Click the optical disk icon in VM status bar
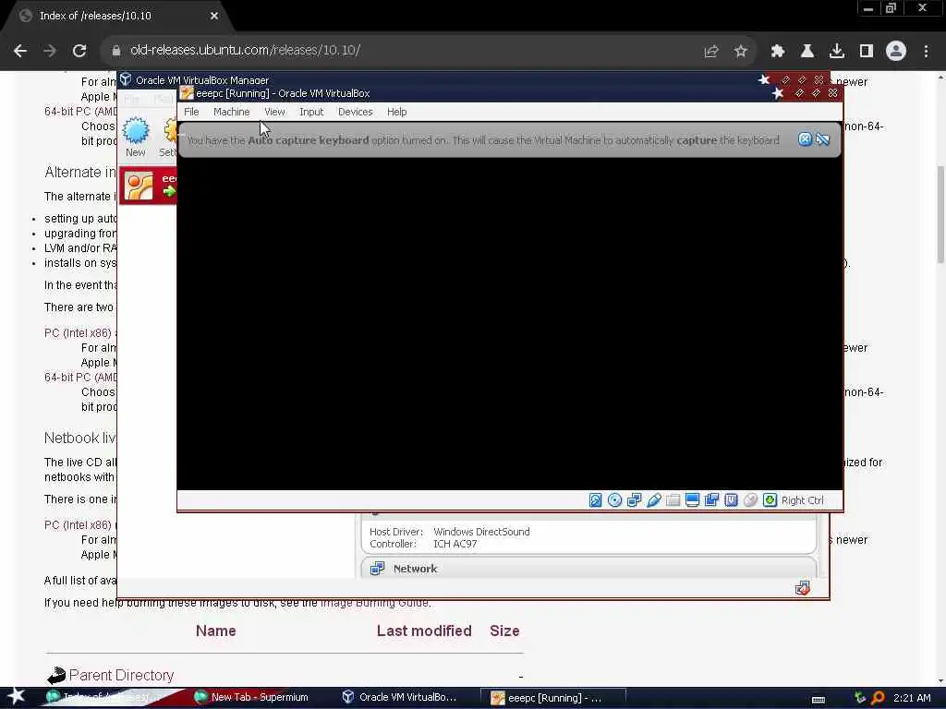This screenshot has width=946, height=709. pos(614,499)
